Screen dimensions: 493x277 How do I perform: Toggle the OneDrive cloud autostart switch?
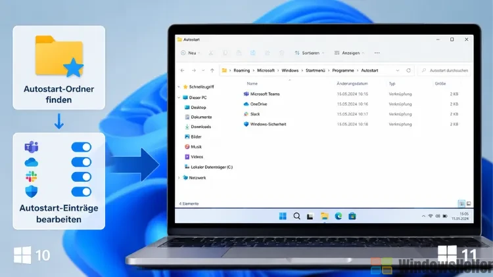pos(82,162)
